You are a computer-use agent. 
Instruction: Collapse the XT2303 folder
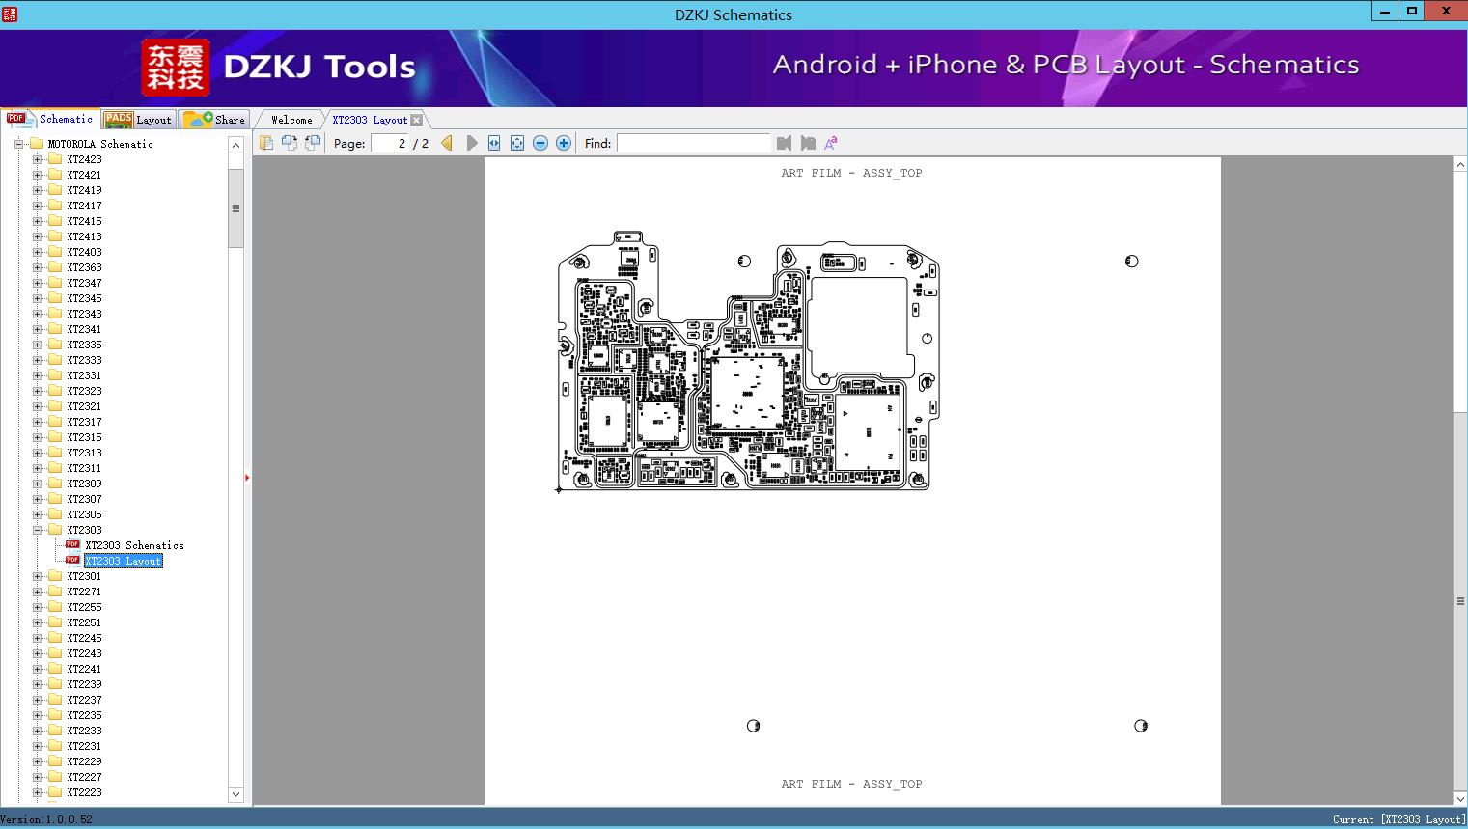point(37,530)
